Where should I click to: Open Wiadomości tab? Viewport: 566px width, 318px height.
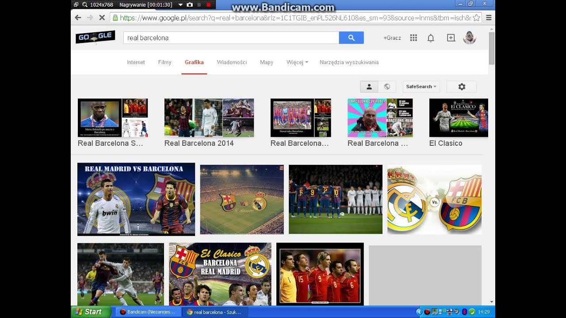pos(232,62)
